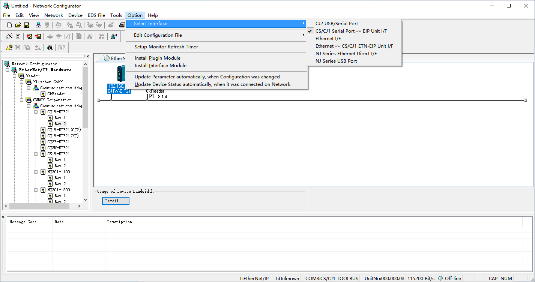Click the magic wand wizard icon
The width and height of the screenshot is (535, 282).
coord(10,36)
